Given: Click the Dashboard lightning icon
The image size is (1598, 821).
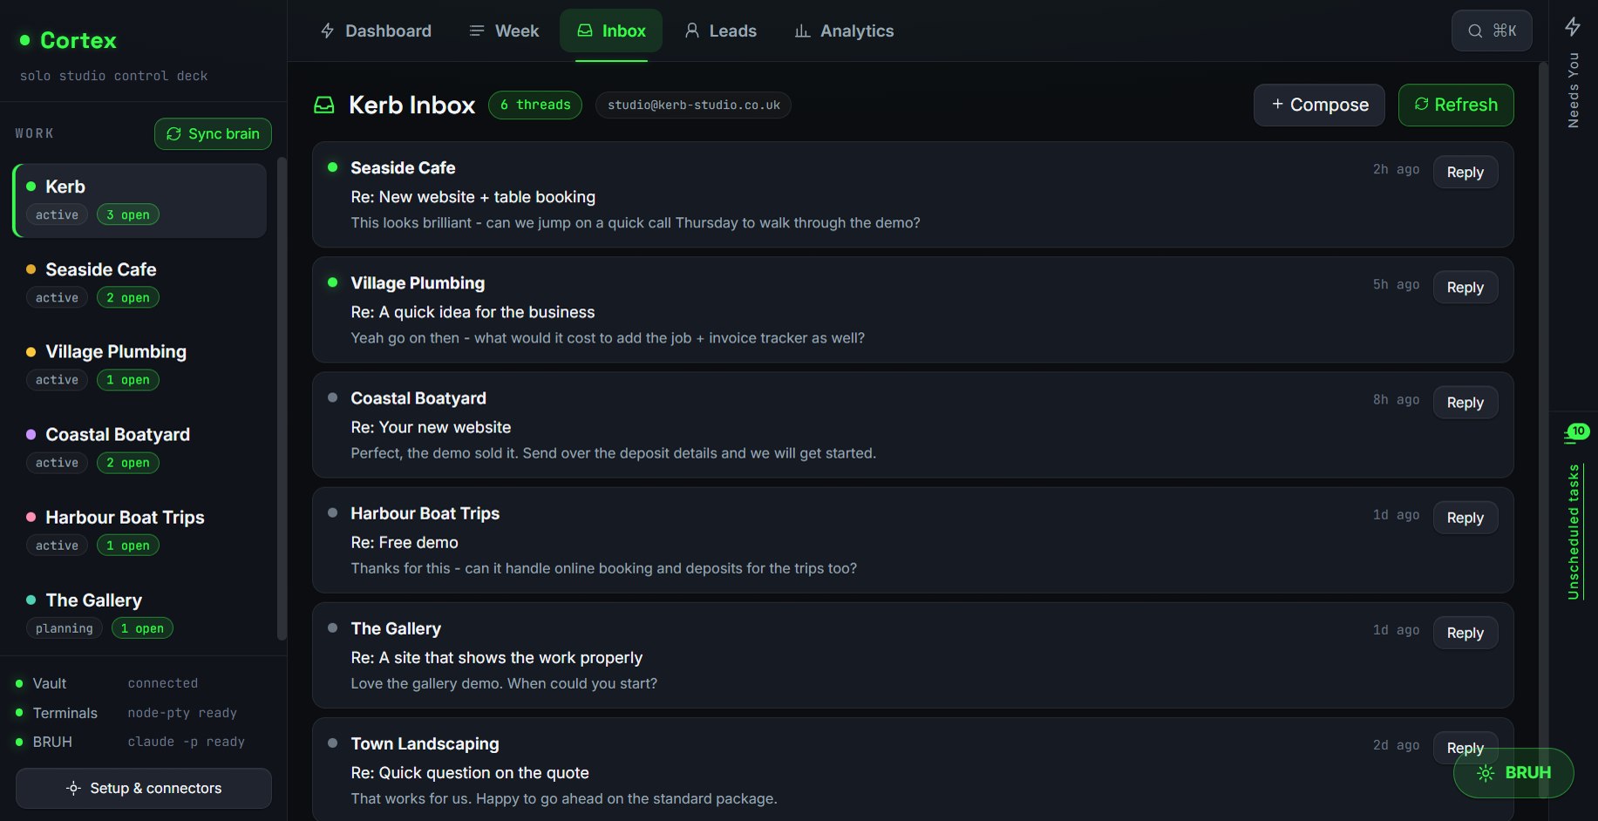Looking at the screenshot, I should coord(328,31).
